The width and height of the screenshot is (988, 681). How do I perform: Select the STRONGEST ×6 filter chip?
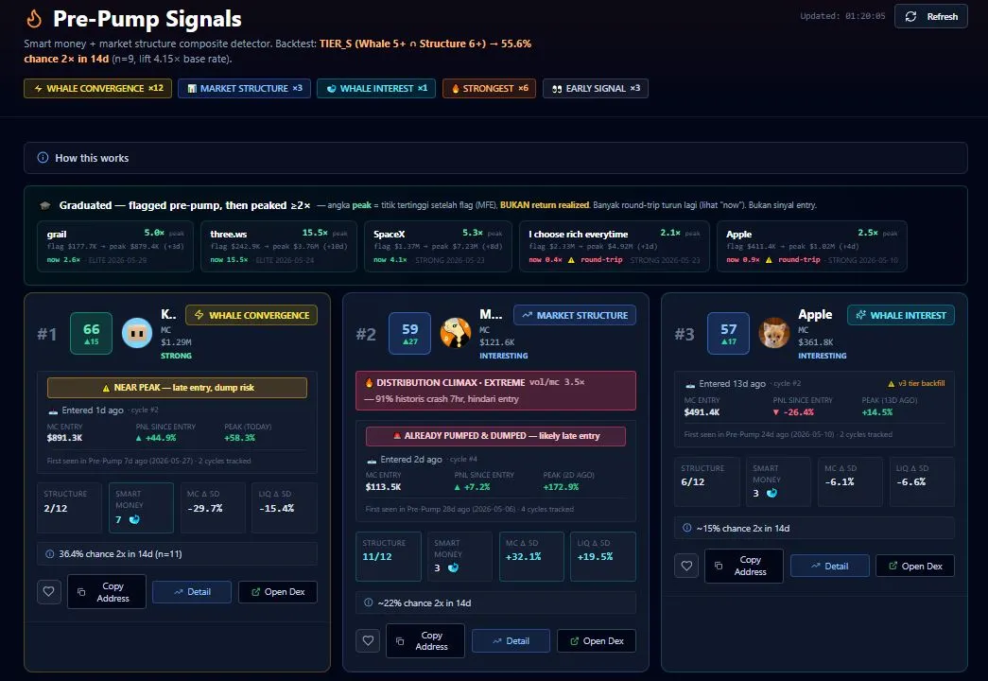pyautogui.click(x=489, y=88)
